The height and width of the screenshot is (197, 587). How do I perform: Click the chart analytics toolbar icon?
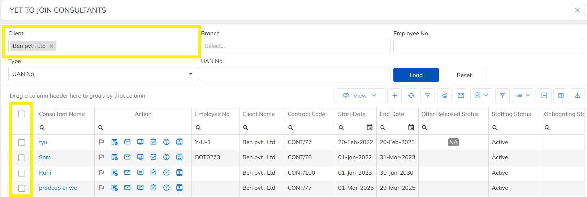(x=444, y=95)
